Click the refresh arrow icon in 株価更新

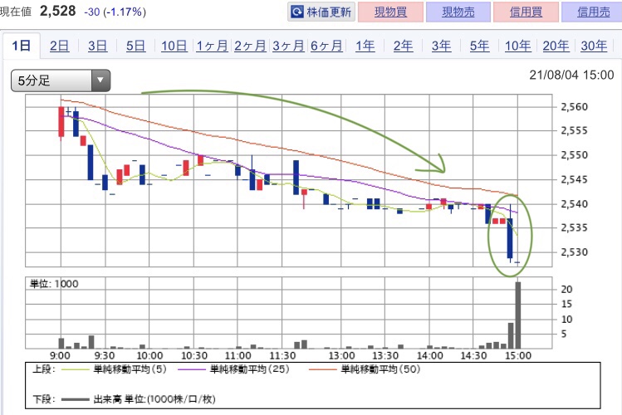point(297,12)
